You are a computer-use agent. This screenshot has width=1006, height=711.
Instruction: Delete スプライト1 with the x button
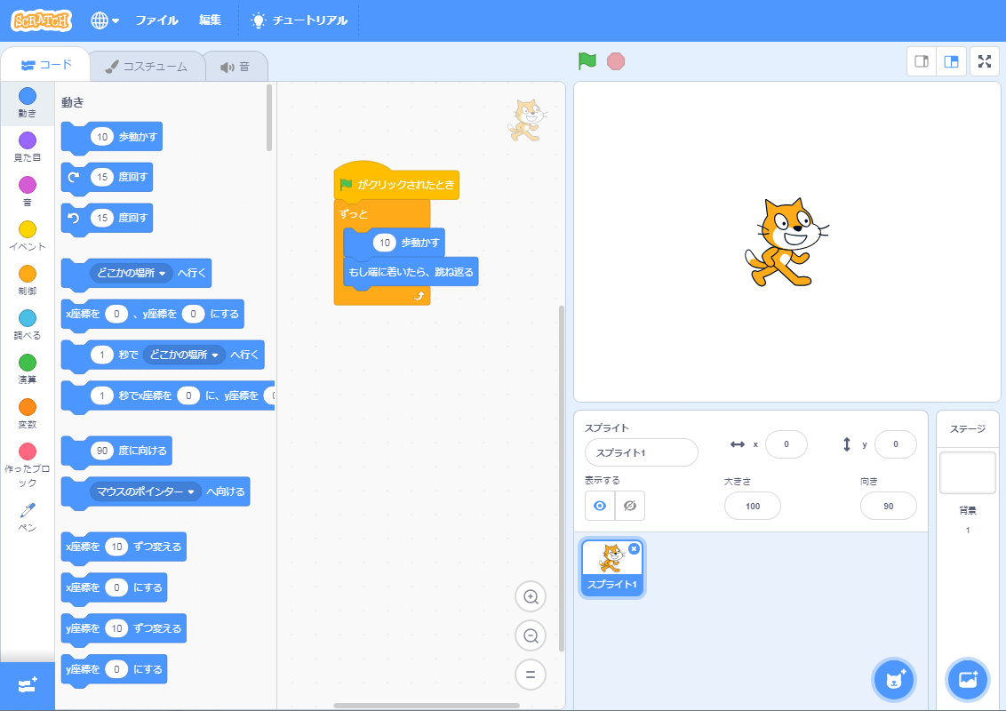click(634, 548)
